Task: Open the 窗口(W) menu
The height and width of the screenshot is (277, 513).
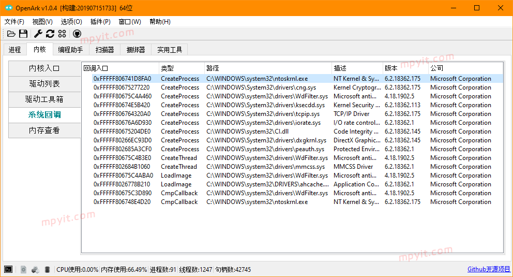Action: pyautogui.click(x=130, y=22)
